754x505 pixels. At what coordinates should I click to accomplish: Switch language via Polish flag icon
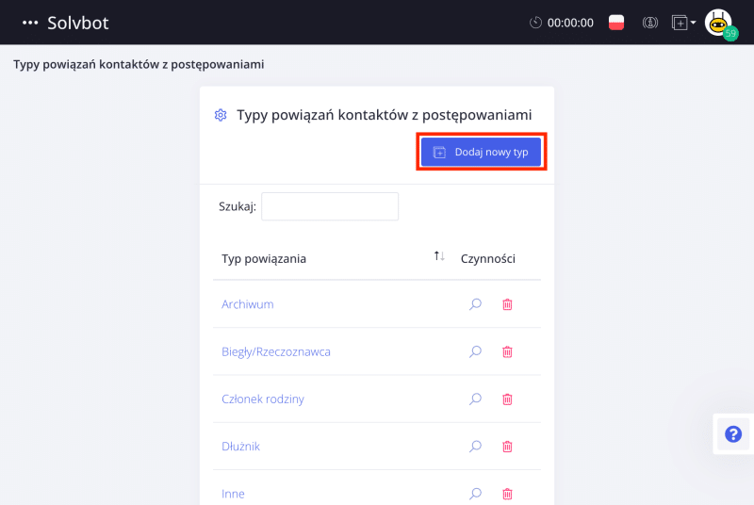point(616,23)
